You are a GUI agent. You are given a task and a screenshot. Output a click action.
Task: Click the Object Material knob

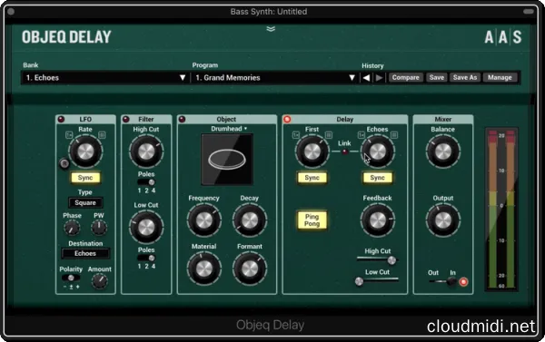204,269
